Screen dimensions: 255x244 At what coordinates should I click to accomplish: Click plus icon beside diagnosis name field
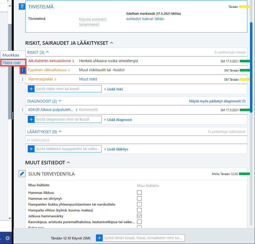31,120
